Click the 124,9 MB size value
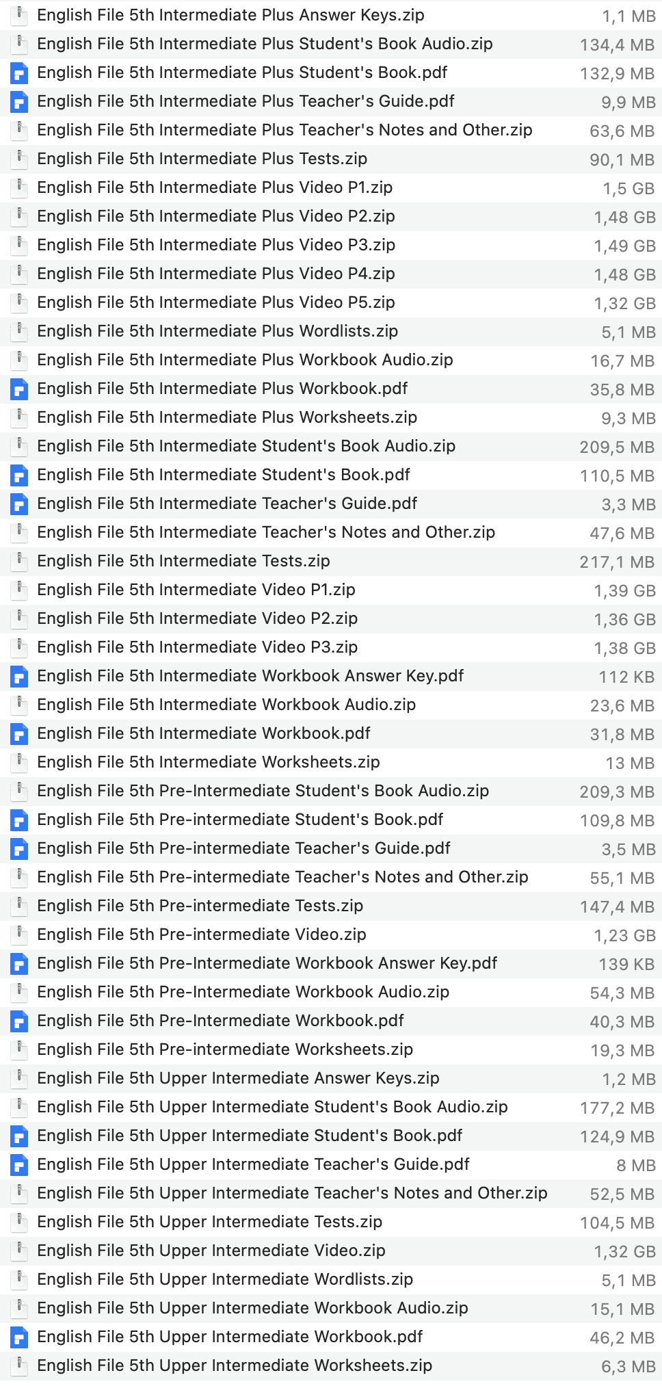Viewport: 662px width, 1386px height. [x=618, y=1137]
